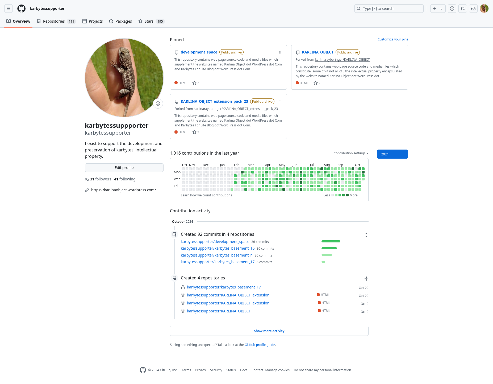Screen dimensions: 493x384
Task: Open the notifications inbox icon
Action: [x=473, y=9]
